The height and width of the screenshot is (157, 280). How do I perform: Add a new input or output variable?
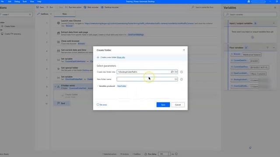252,37
